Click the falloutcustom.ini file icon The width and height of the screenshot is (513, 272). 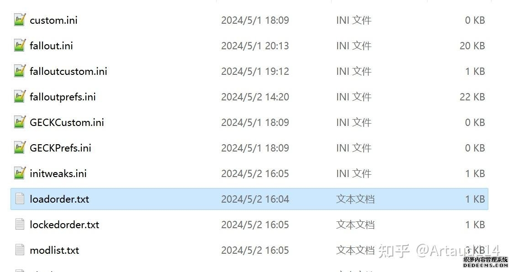(x=20, y=71)
